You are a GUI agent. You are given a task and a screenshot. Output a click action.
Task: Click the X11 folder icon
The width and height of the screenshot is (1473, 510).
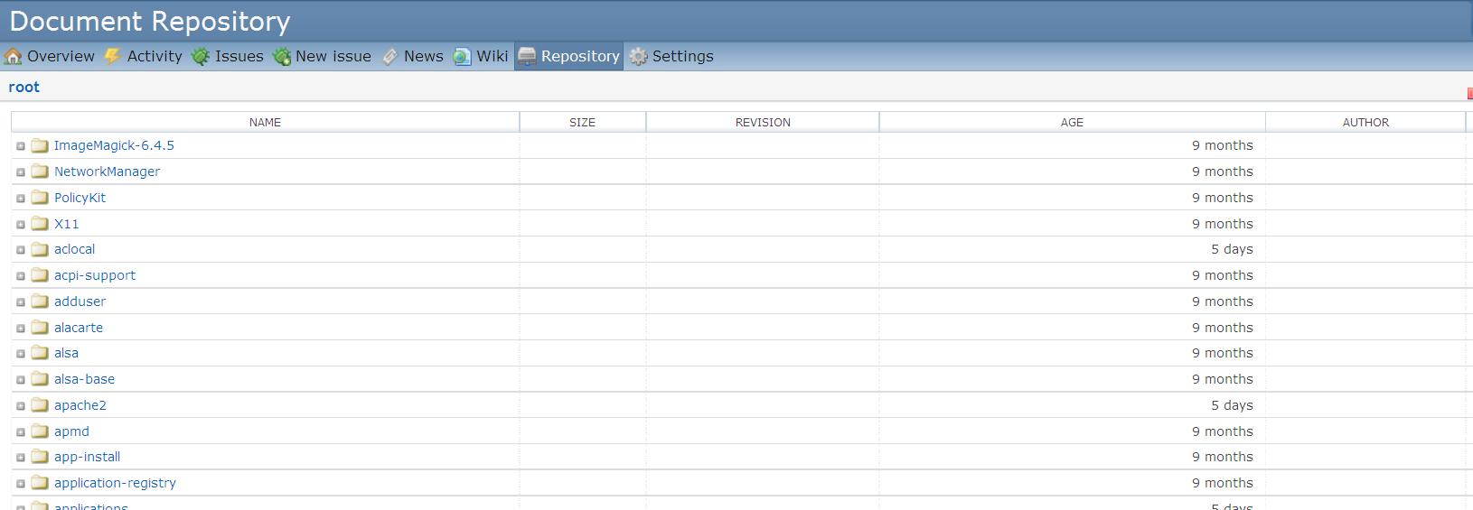point(40,224)
